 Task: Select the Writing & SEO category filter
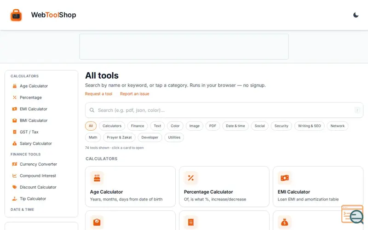point(309,126)
